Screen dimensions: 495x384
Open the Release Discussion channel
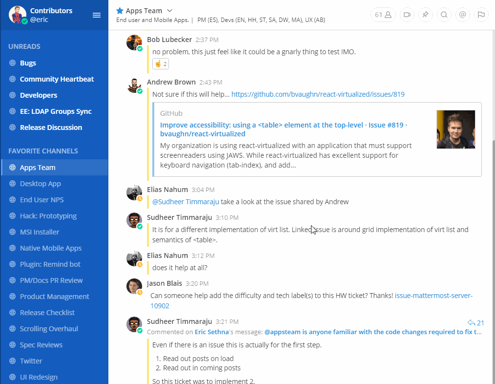coord(54,128)
